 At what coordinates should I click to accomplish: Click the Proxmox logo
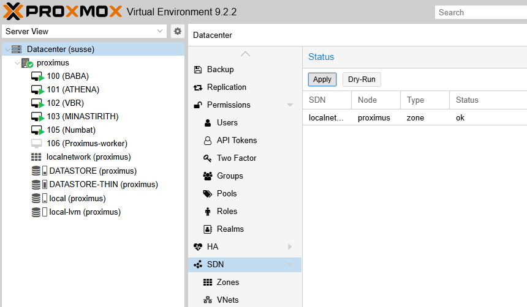62,12
